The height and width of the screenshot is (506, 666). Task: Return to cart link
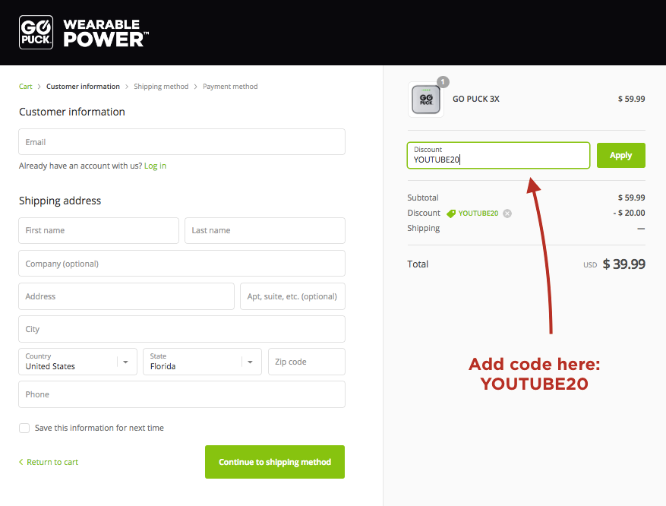tap(49, 462)
